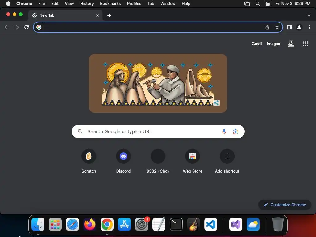Open Customize Chrome
Image resolution: width=316 pixels, height=237 pixels.
(x=285, y=205)
